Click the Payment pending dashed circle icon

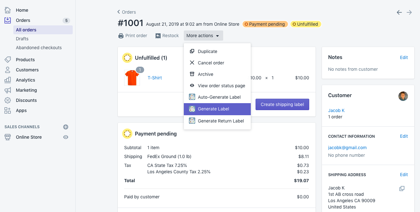[x=127, y=134]
